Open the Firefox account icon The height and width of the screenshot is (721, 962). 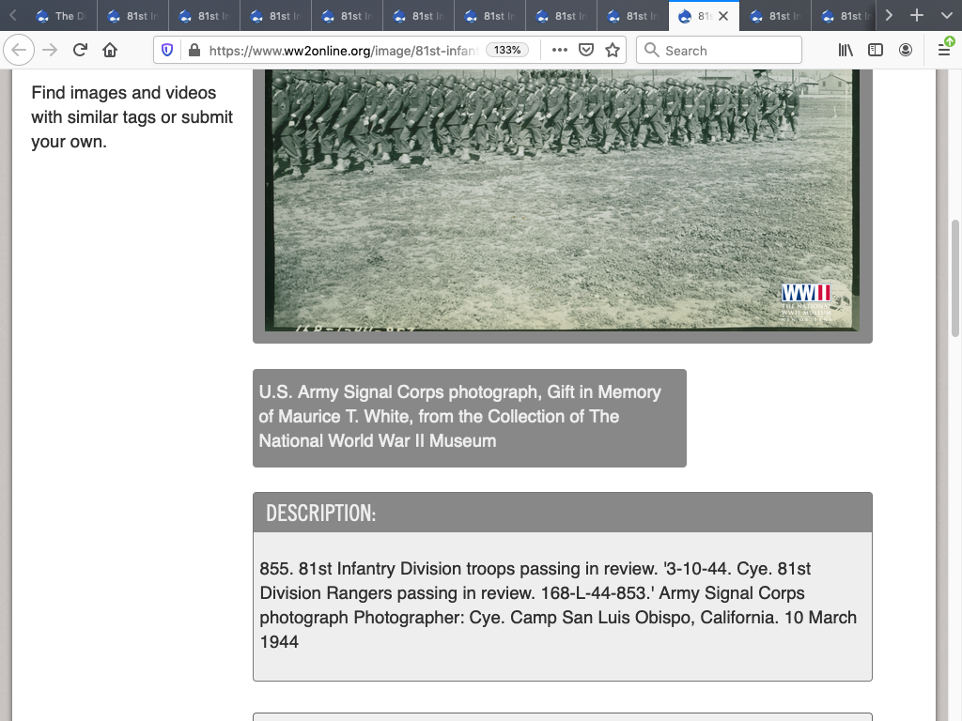pos(906,51)
